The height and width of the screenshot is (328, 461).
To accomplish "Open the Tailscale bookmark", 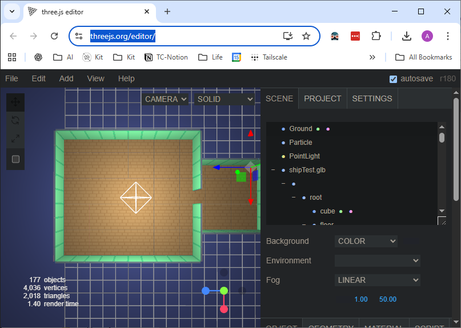I will 269,57.
